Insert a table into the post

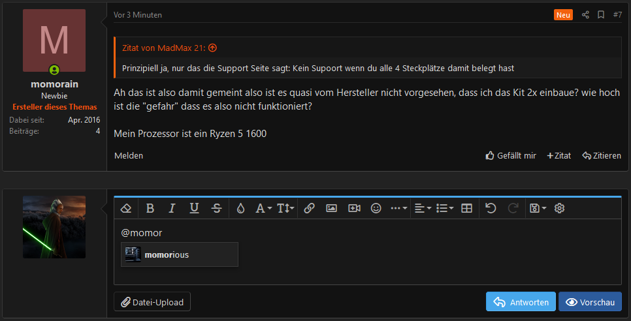pyautogui.click(x=466, y=208)
